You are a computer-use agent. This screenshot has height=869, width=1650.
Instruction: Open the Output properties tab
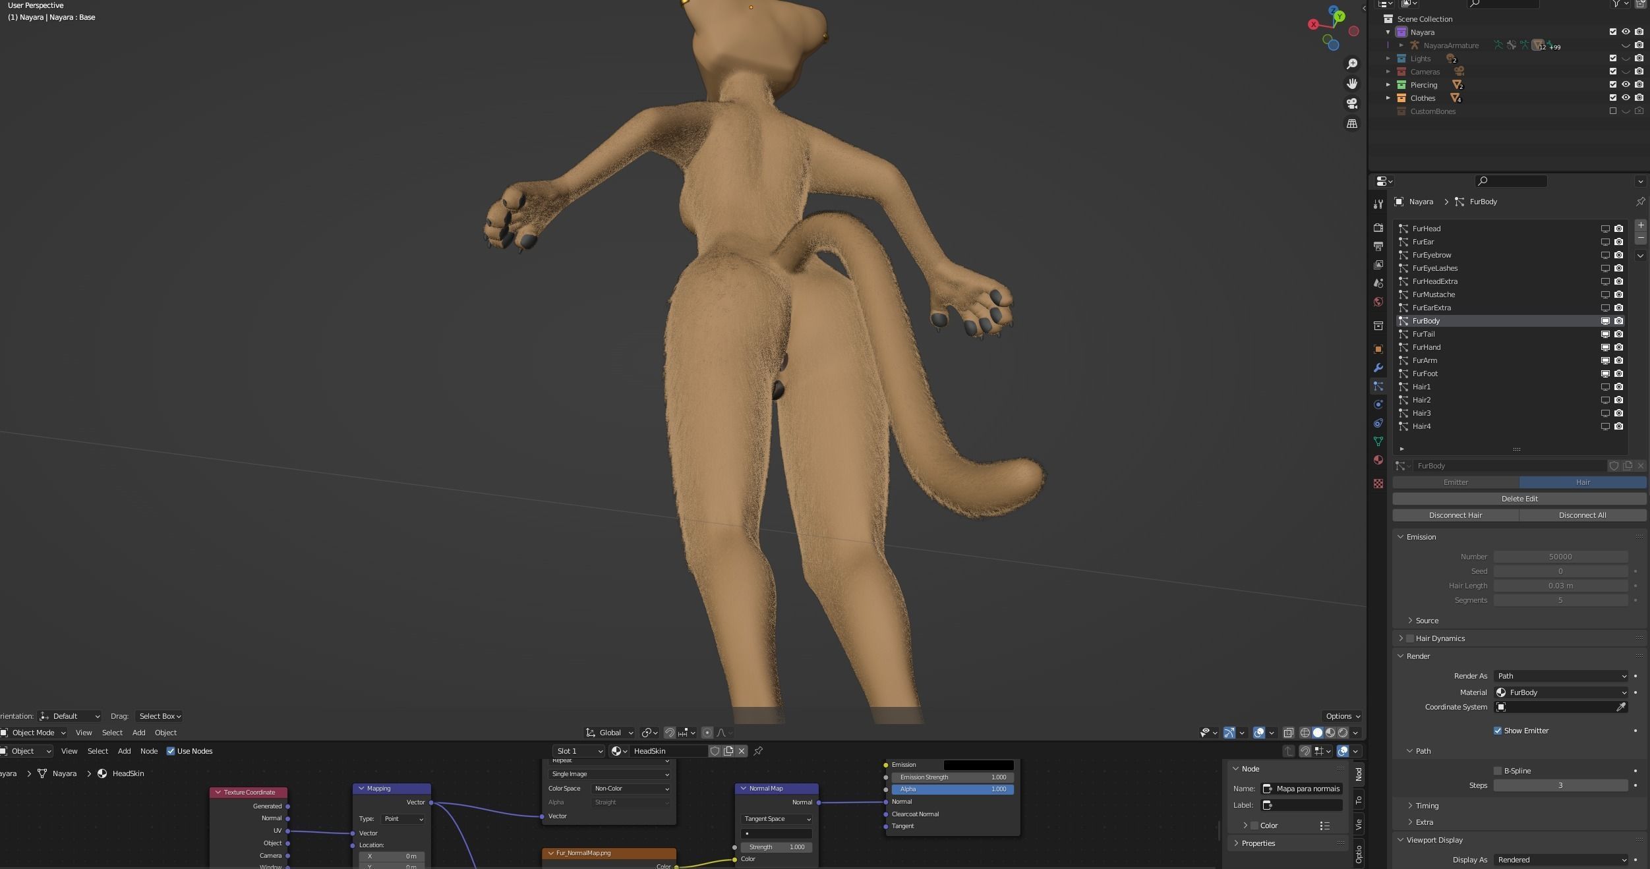[1378, 246]
